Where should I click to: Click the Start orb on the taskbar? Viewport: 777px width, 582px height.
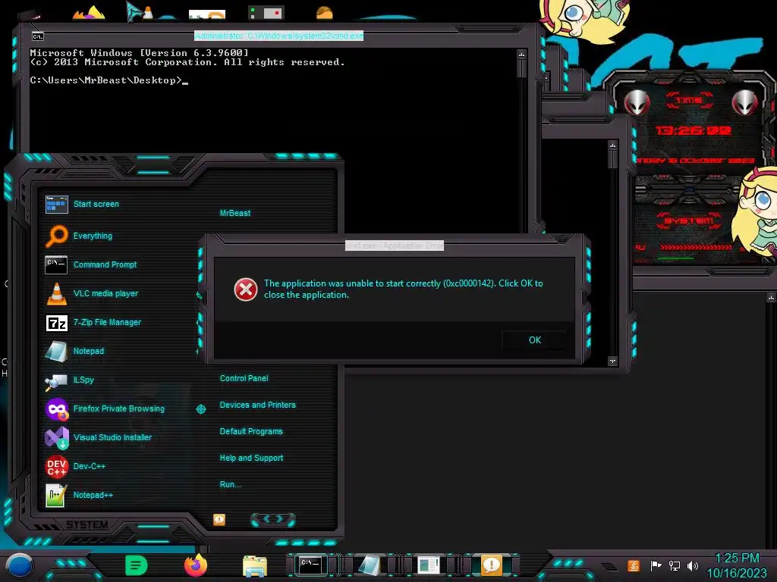pyautogui.click(x=19, y=565)
